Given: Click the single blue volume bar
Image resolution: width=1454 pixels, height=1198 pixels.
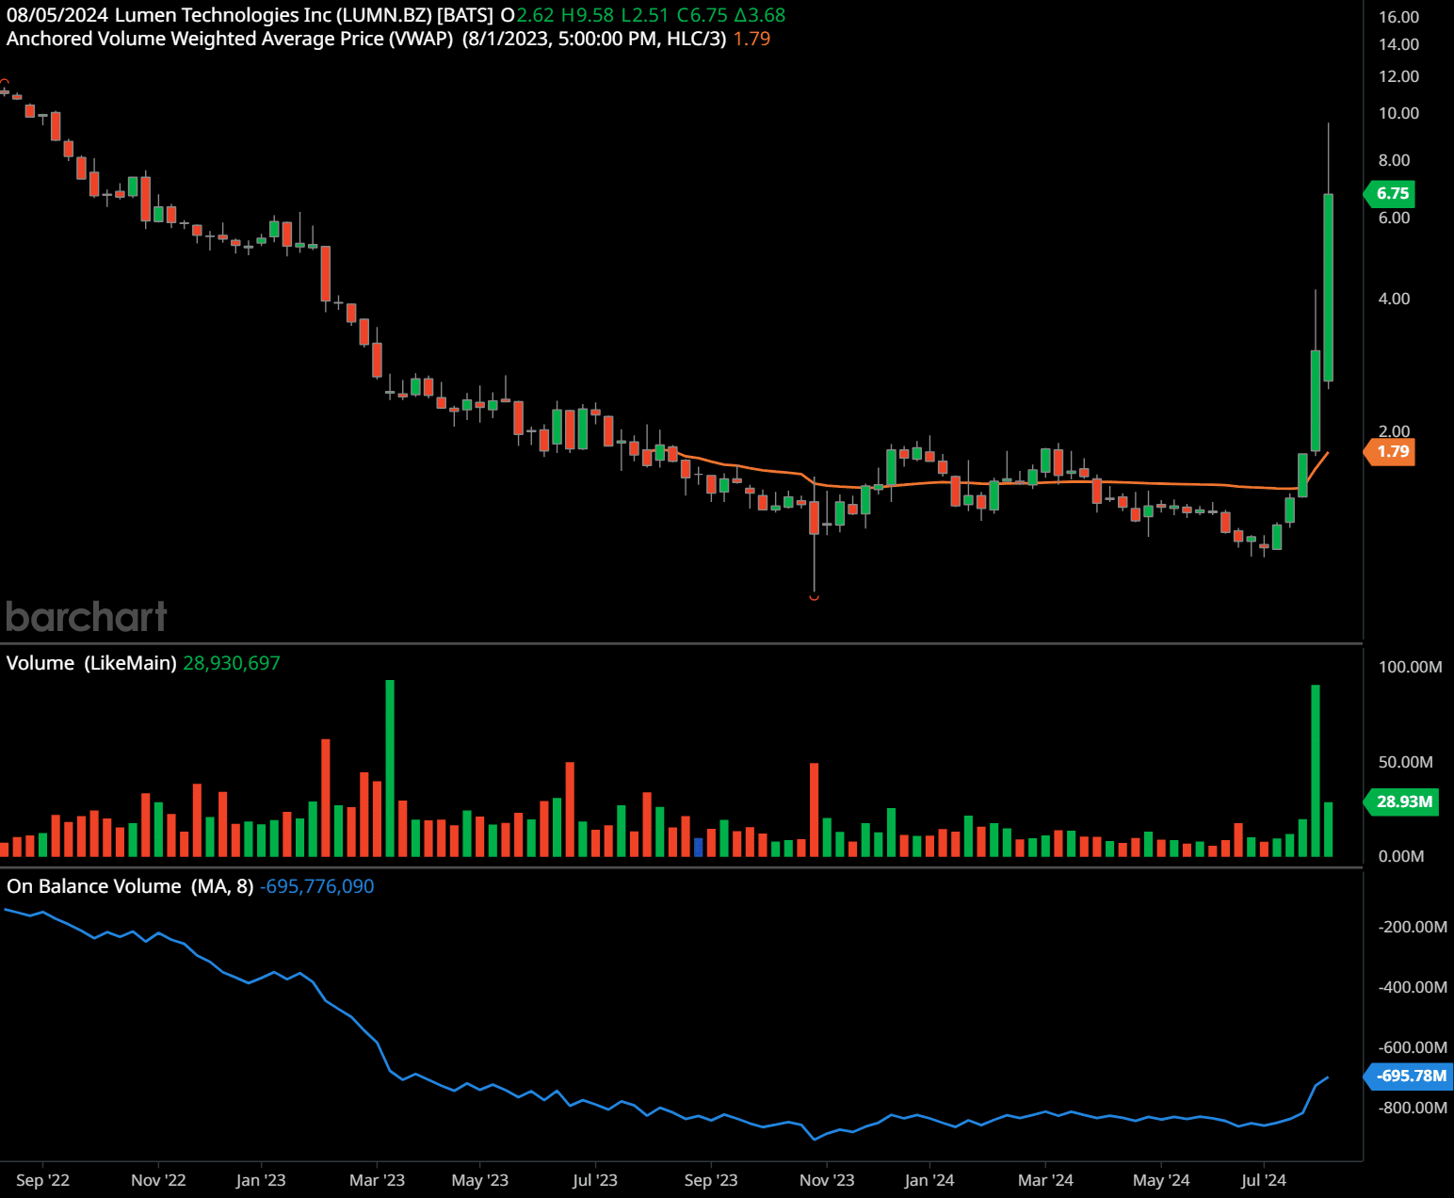Looking at the screenshot, I should (x=698, y=847).
